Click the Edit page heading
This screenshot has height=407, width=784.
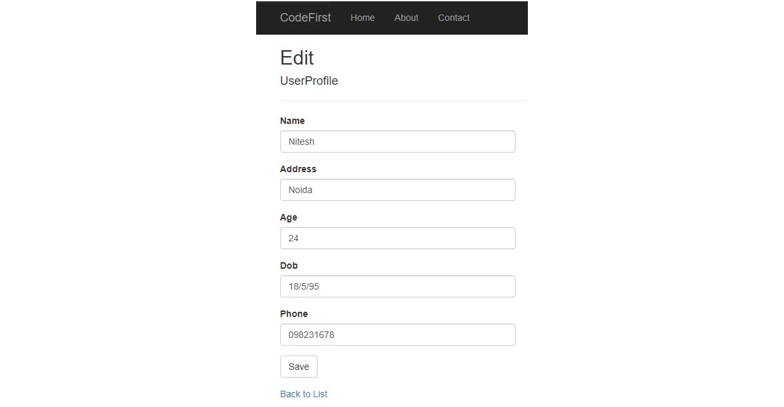tap(297, 57)
